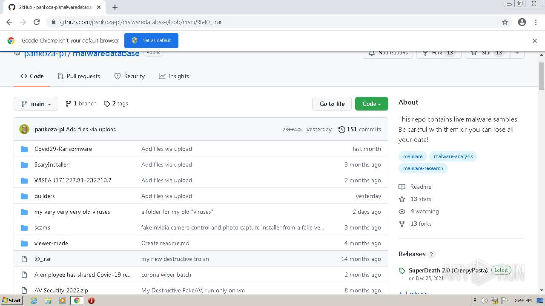545x306 pixels.
Task: Open media player taskbar icon
Action: point(63,300)
